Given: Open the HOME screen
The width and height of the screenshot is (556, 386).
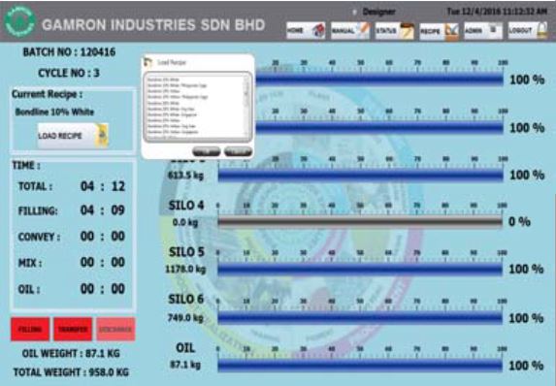Looking at the screenshot, I should [306, 31].
